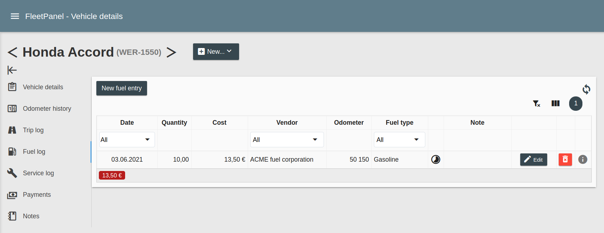Click the partial tank indicator icon
604x233 pixels.
(435, 160)
